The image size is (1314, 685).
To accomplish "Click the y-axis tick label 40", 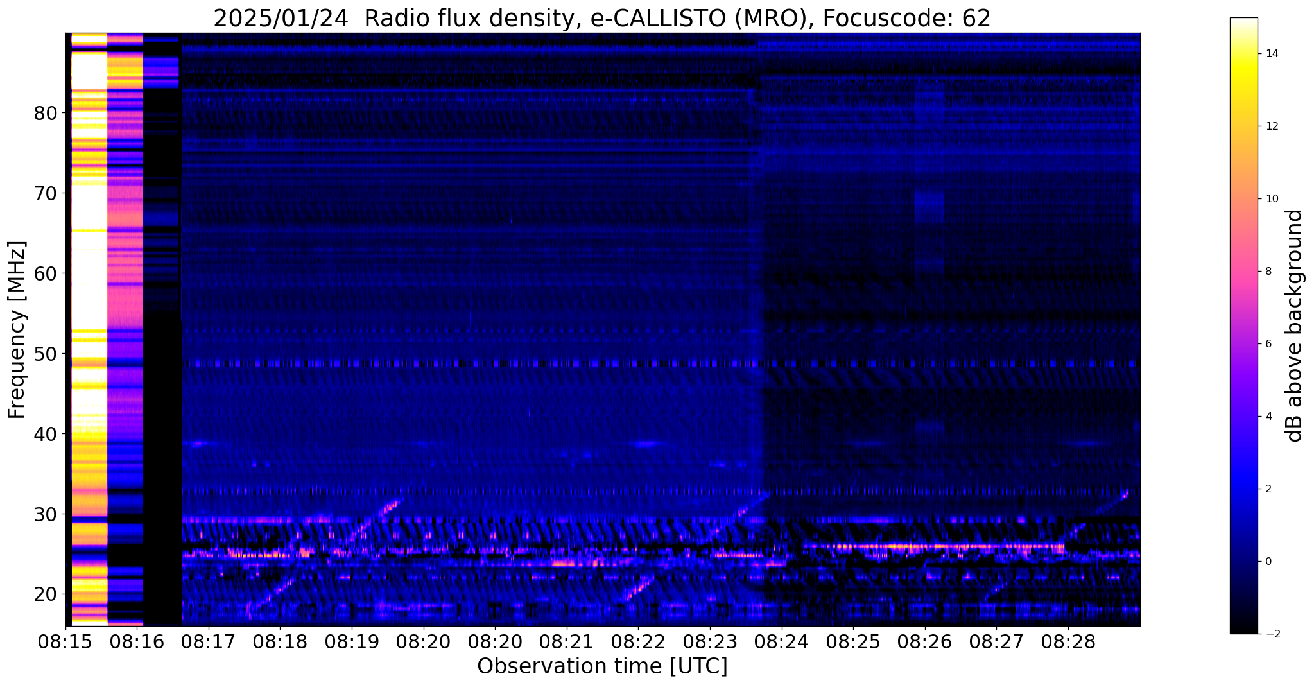I will click(46, 434).
